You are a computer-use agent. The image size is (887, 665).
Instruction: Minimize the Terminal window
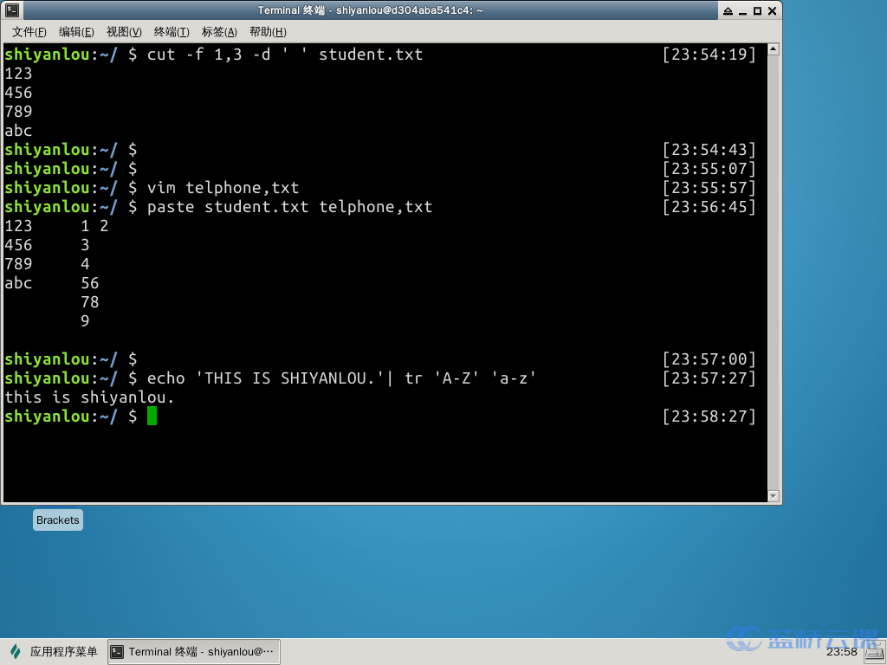[741, 10]
